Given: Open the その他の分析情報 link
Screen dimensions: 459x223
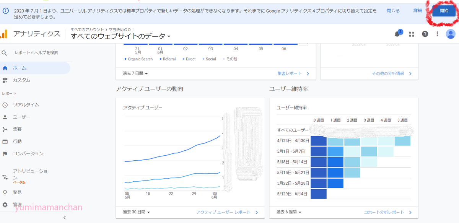Looking at the screenshot, I should click(x=392, y=73).
